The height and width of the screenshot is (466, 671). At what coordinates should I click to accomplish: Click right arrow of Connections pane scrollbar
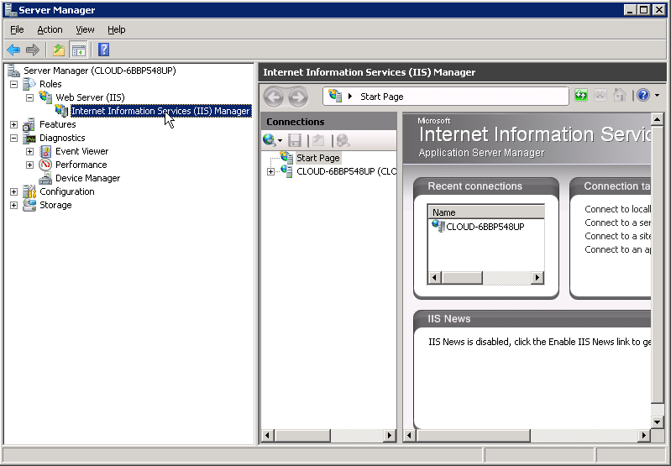tap(390, 436)
